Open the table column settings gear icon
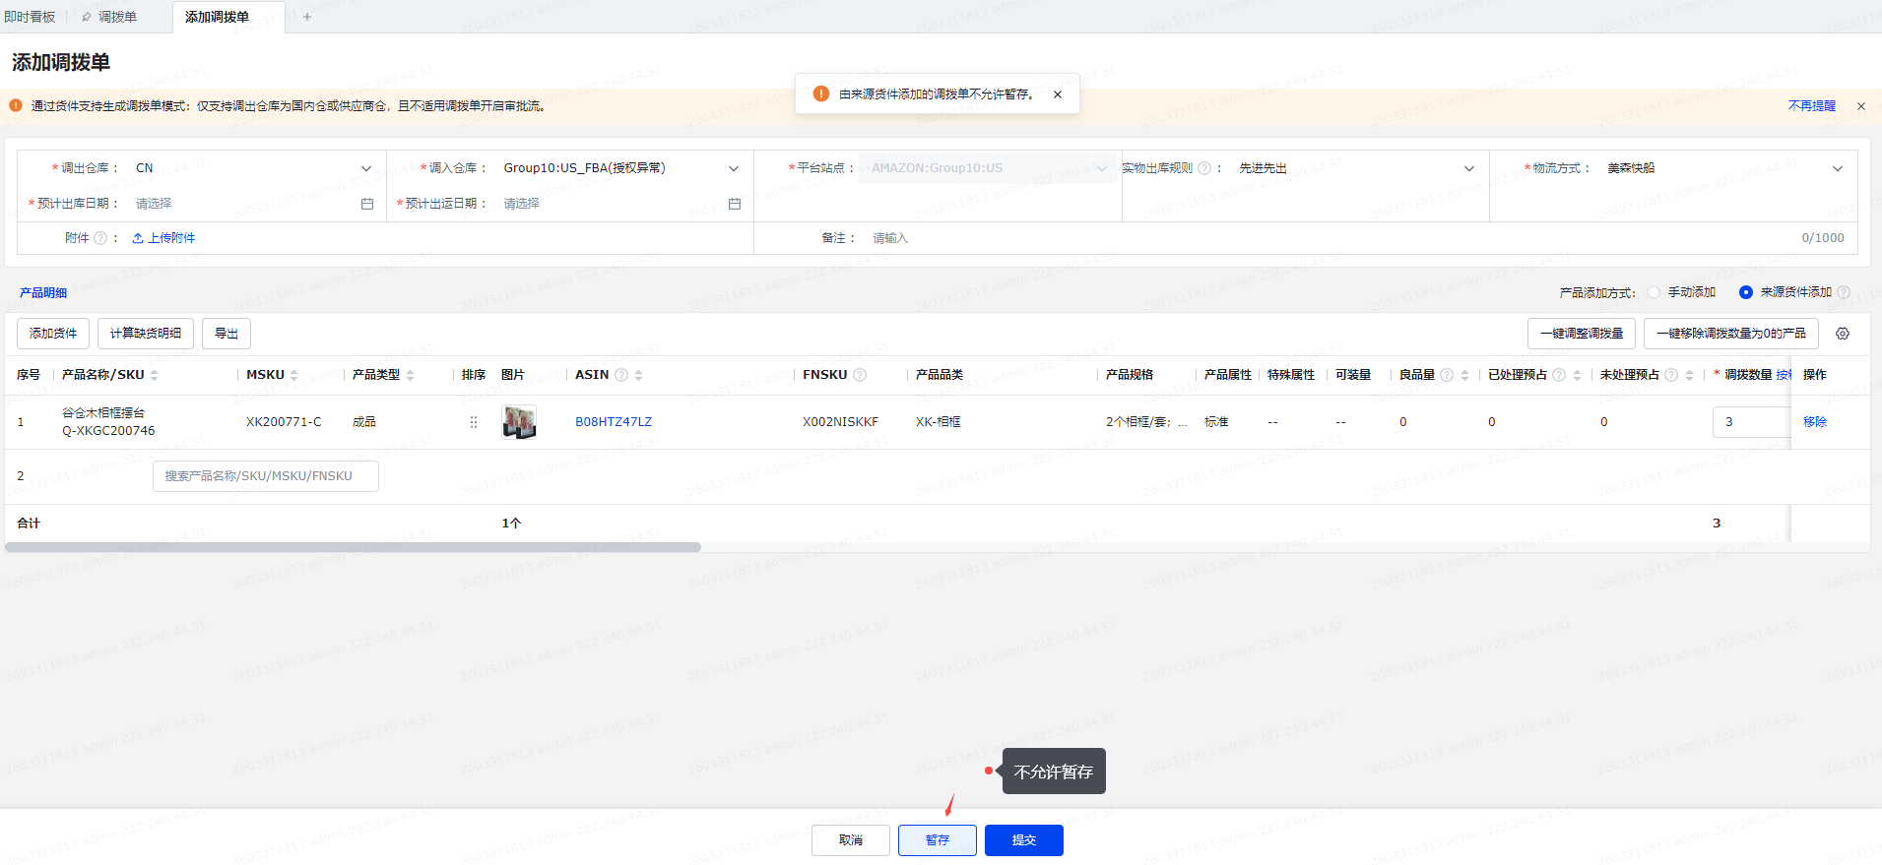The height and width of the screenshot is (865, 1882). [x=1842, y=334]
